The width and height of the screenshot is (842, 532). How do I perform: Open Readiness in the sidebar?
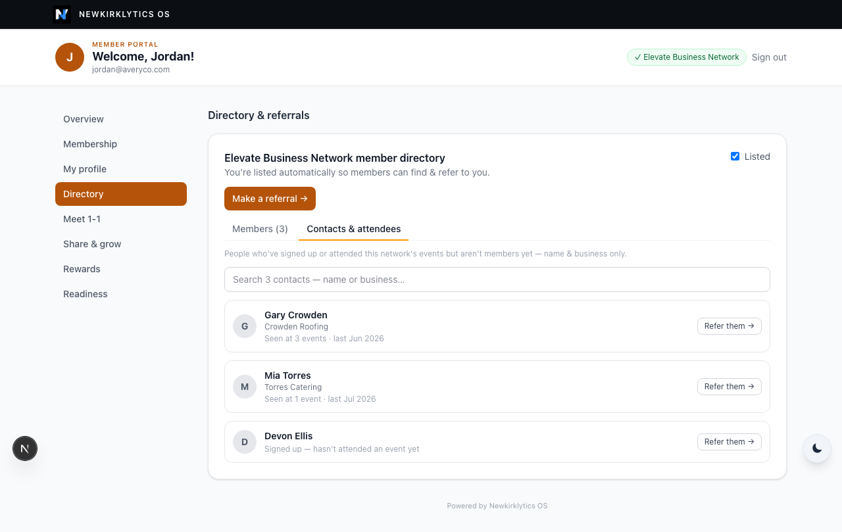click(x=121, y=294)
